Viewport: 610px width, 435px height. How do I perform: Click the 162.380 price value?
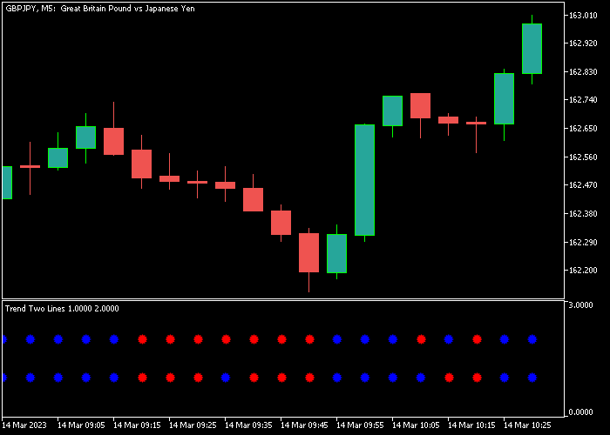click(x=582, y=214)
